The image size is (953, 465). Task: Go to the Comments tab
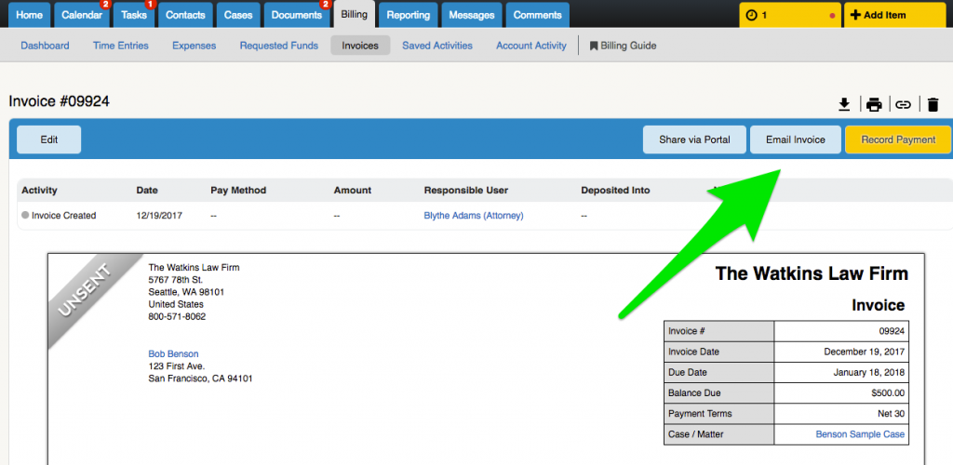point(537,15)
